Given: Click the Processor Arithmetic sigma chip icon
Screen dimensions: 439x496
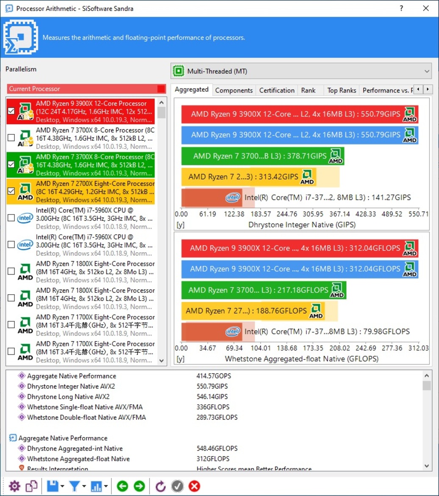Looking at the screenshot, I should tap(21, 37).
